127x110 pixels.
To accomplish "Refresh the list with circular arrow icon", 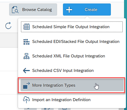I will [x=8, y=25].
